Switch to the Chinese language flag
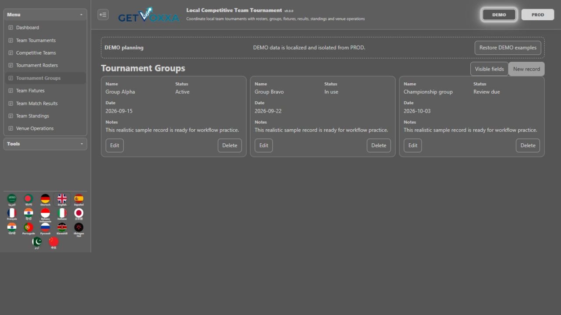 tap(53, 242)
